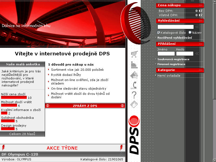The width and height of the screenshot is (216, 162).
Task: Click 'On-line sledování stavu objednávky' item
Action: click(x=79, y=89)
